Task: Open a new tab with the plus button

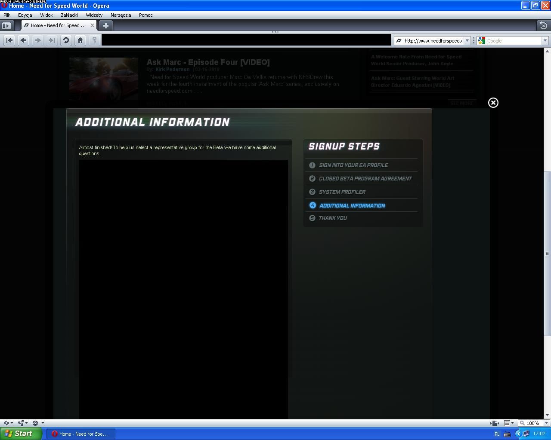Action: pyautogui.click(x=105, y=25)
